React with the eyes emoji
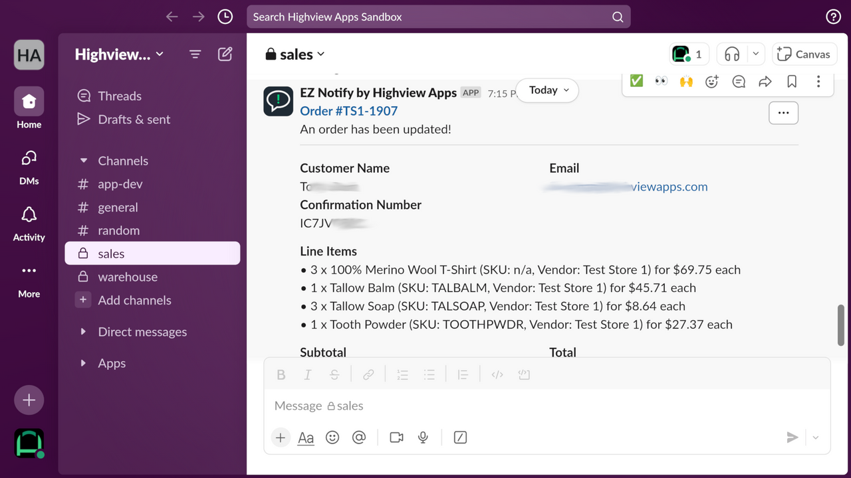Screen dimensions: 851x478 [661, 81]
